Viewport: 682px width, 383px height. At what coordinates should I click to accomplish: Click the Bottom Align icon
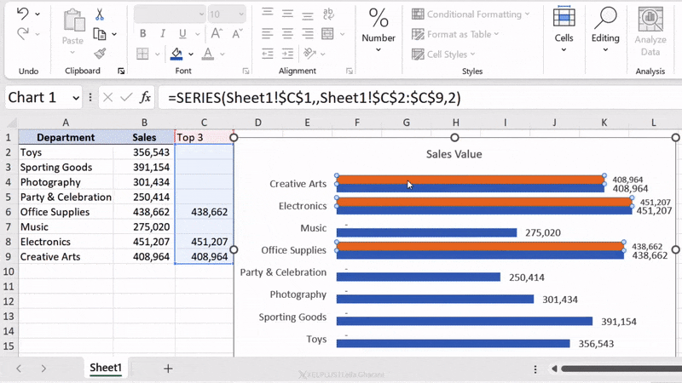point(308,15)
